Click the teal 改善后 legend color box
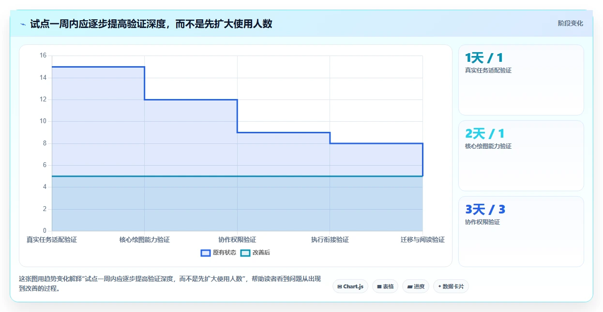This screenshot has width=603, height=312. tap(245, 253)
